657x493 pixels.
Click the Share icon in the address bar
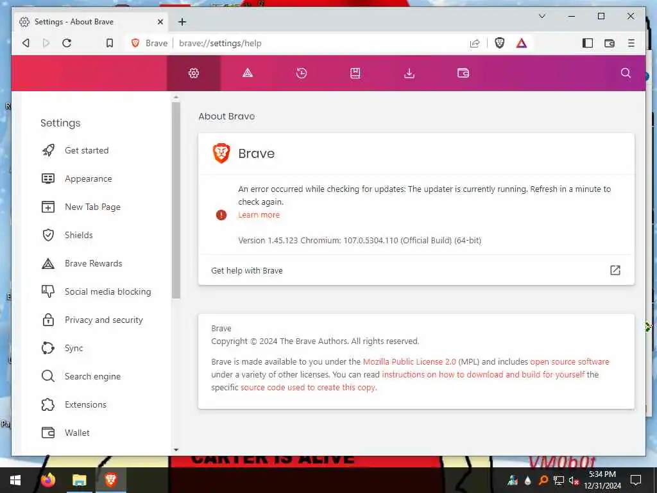474,43
